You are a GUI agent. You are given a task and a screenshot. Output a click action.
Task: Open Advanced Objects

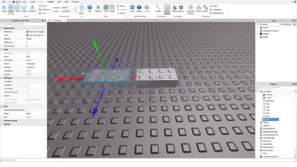[191, 9]
